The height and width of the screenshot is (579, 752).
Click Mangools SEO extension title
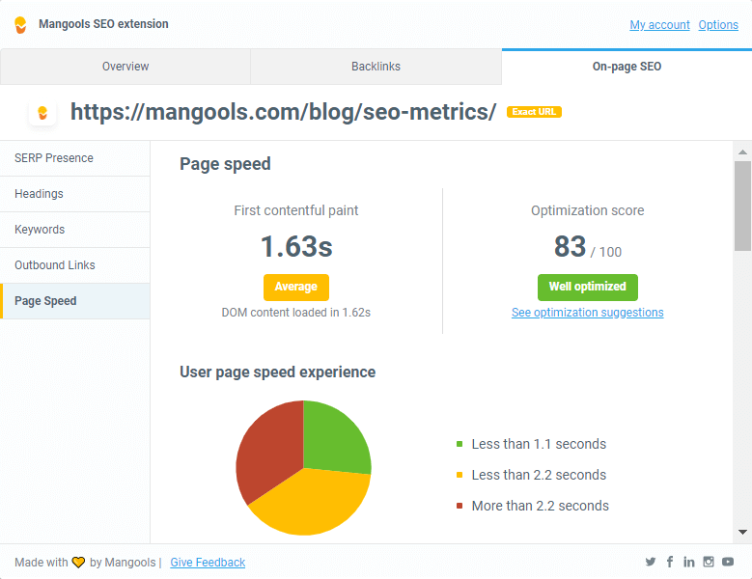103,24
